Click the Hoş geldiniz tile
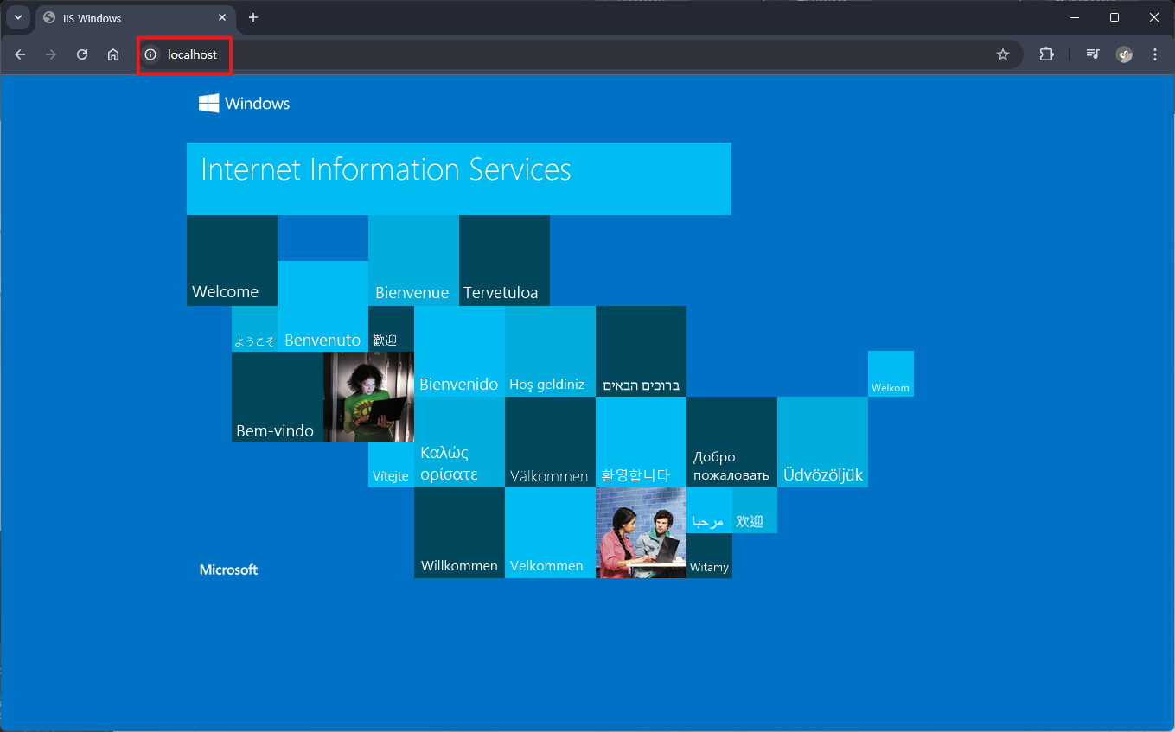This screenshot has width=1175, height=732. click(x=550, y=351)
